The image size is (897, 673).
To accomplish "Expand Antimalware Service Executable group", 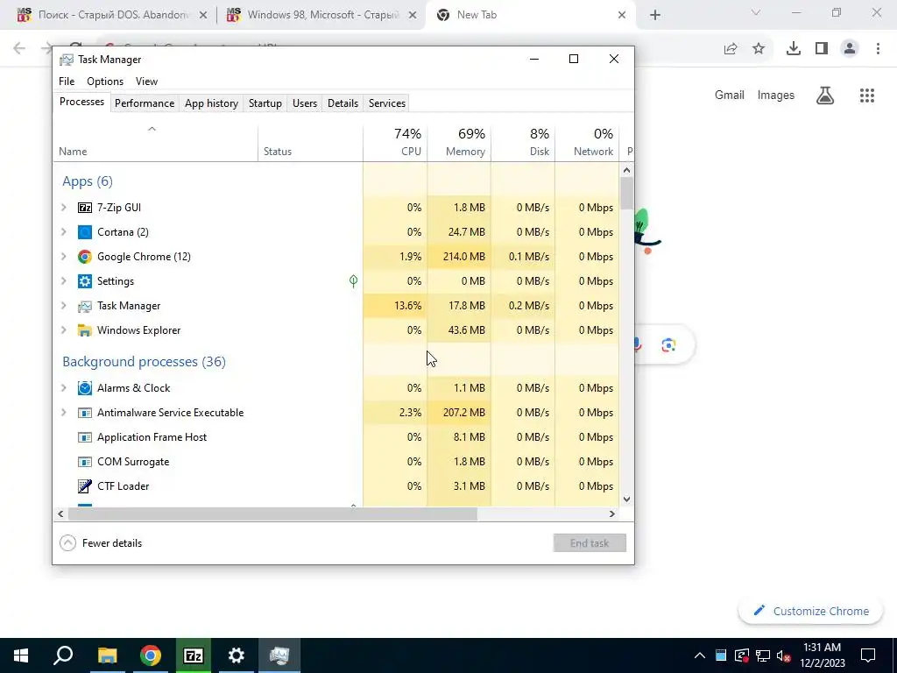I will (64, 413).
